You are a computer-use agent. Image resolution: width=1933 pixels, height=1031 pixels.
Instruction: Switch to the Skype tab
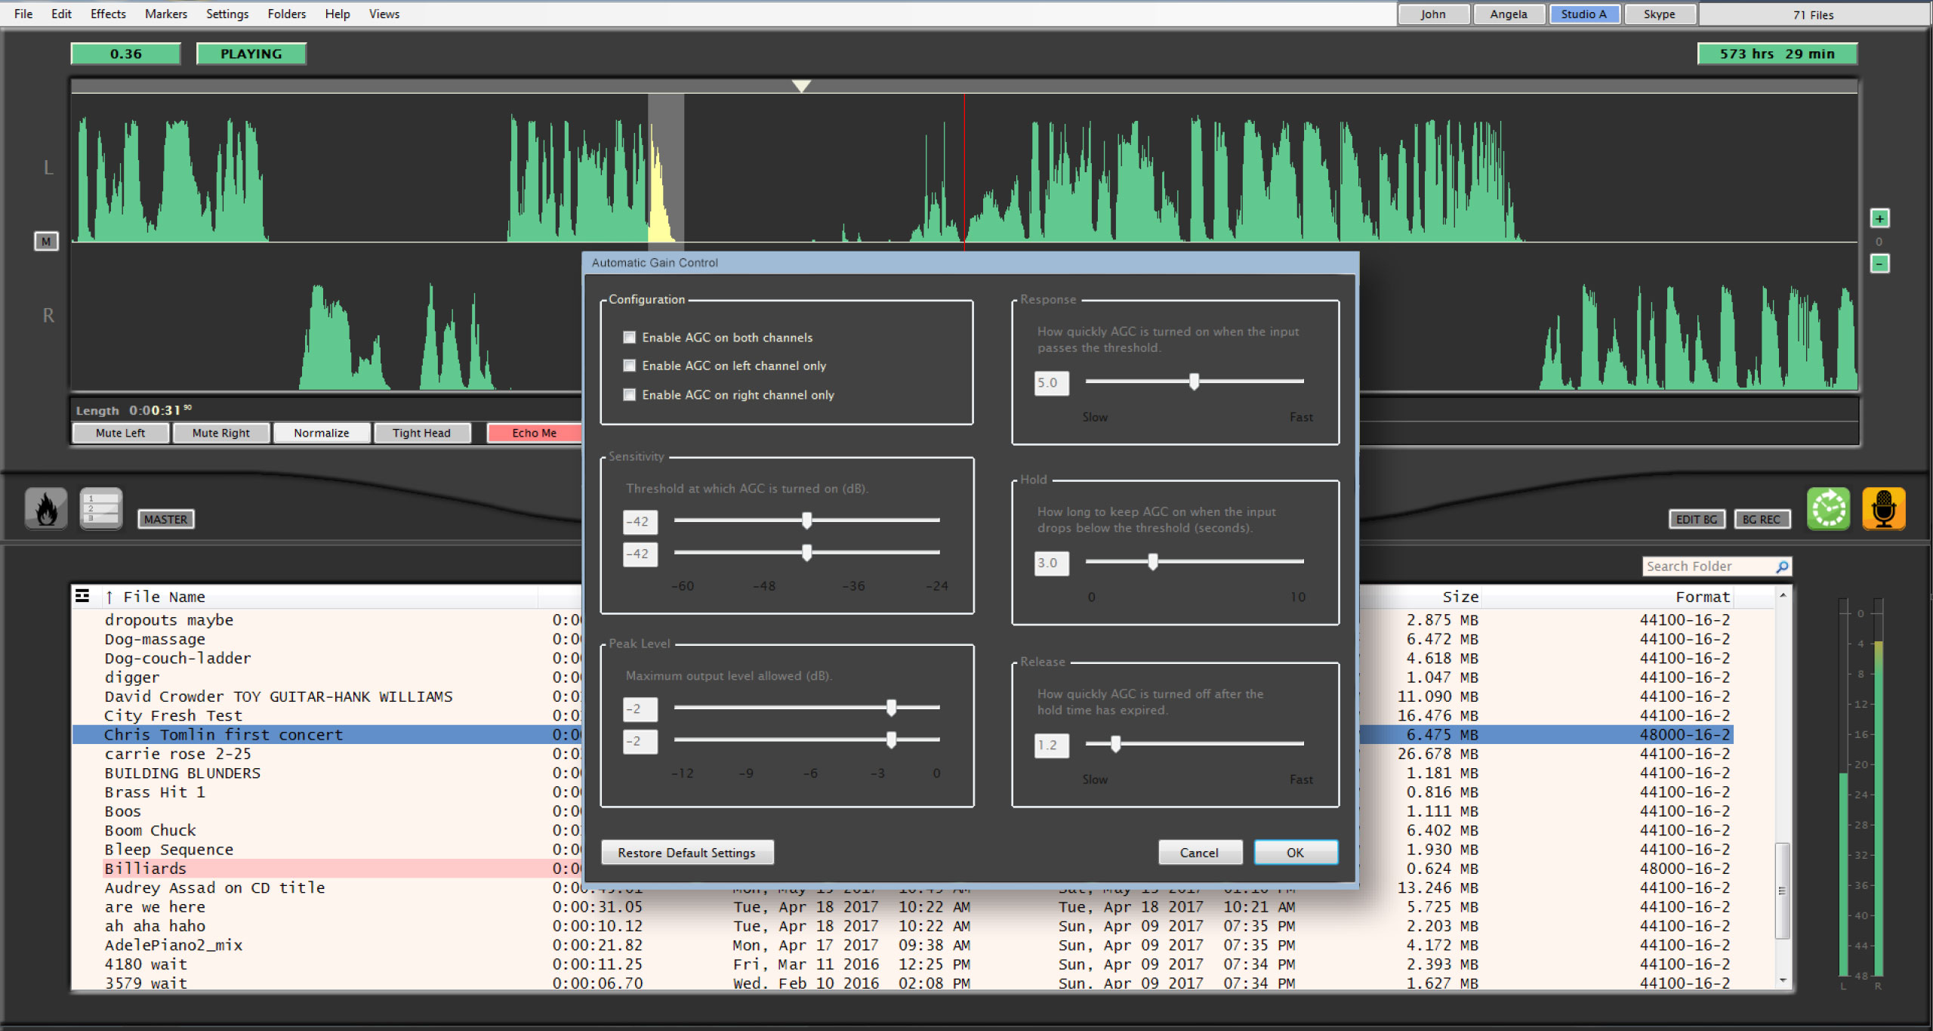(x=1659, y=14)
